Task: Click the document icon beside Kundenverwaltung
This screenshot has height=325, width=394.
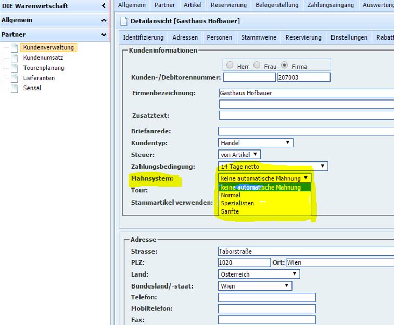Action: pos(15,48)
